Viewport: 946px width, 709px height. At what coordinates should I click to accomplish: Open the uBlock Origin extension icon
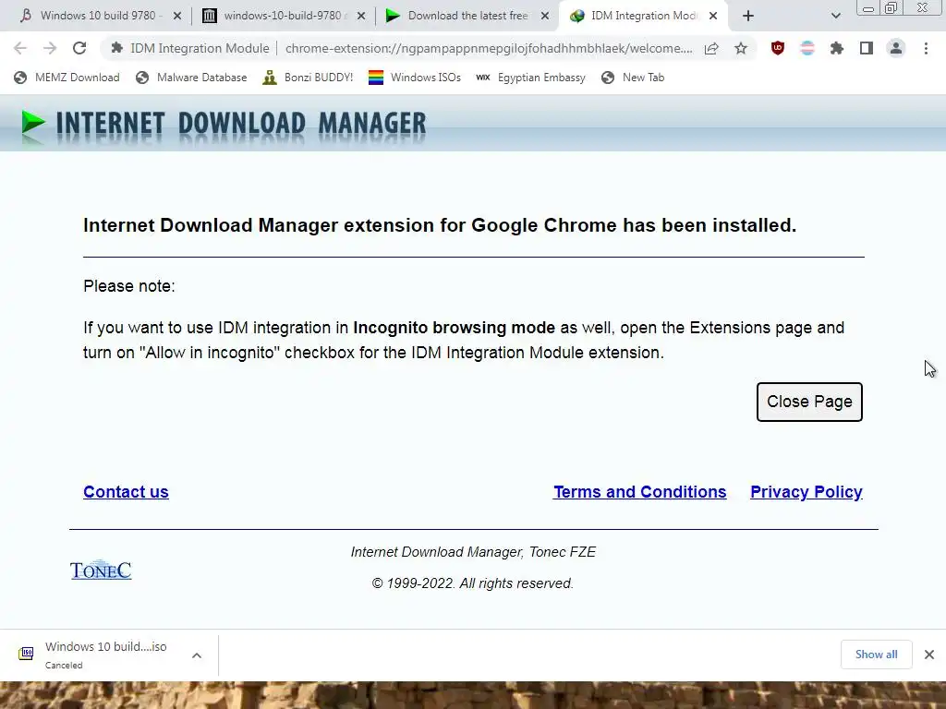click(778, 48)
